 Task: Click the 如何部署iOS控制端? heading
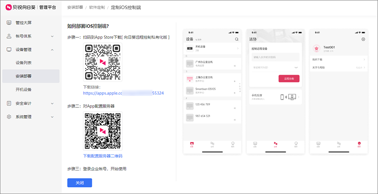pos(89,26)
